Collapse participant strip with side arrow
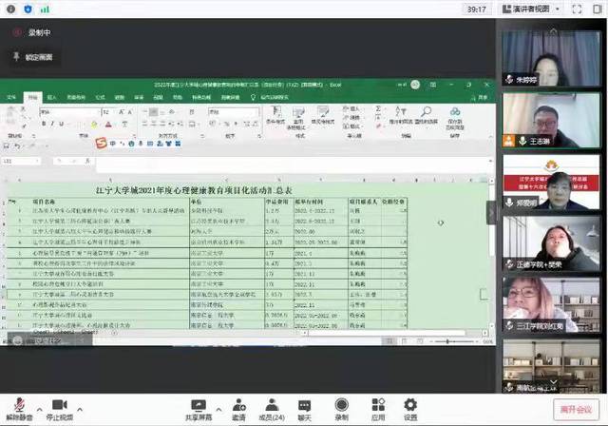 [491, 213]
